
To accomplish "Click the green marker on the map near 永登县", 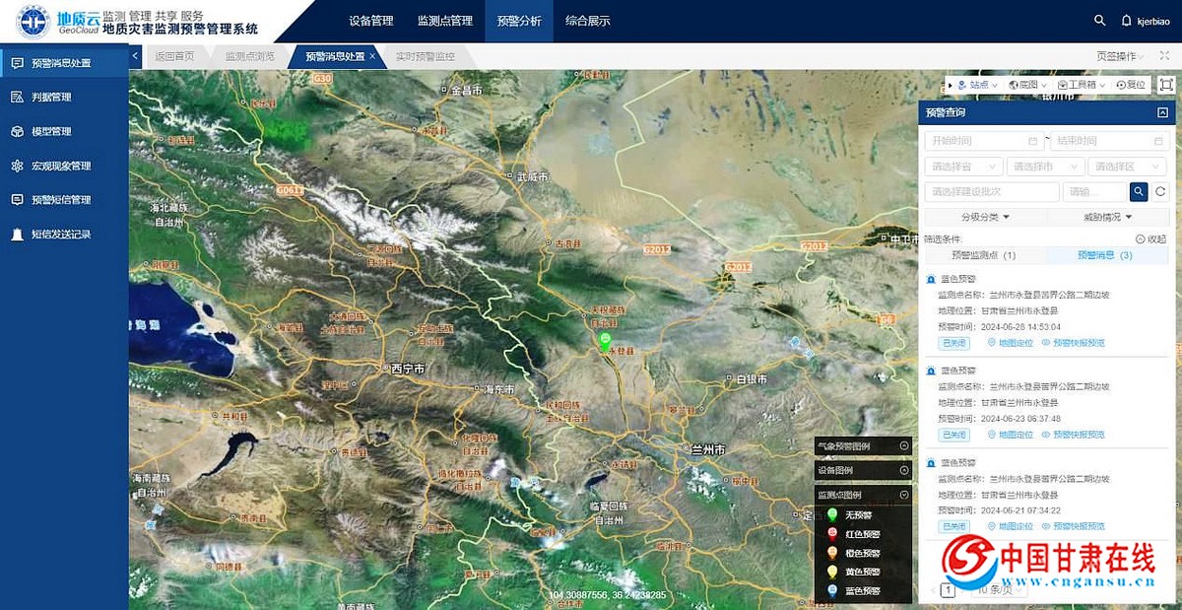I will tap(606, 341).
